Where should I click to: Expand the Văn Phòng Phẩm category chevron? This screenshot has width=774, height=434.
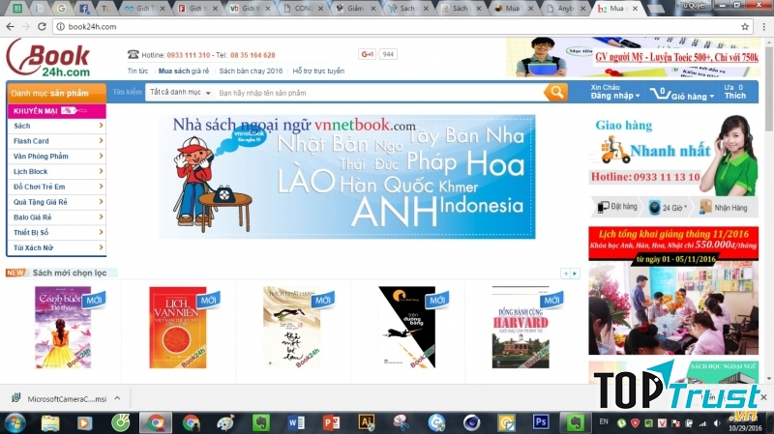click(x=101, y=156)
